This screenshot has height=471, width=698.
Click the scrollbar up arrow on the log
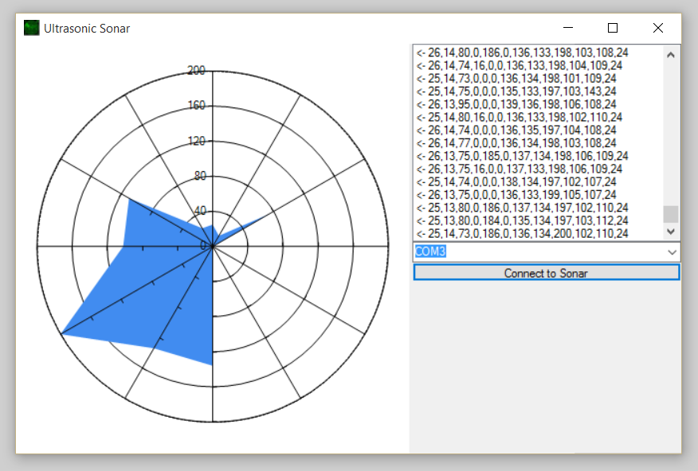671,53
